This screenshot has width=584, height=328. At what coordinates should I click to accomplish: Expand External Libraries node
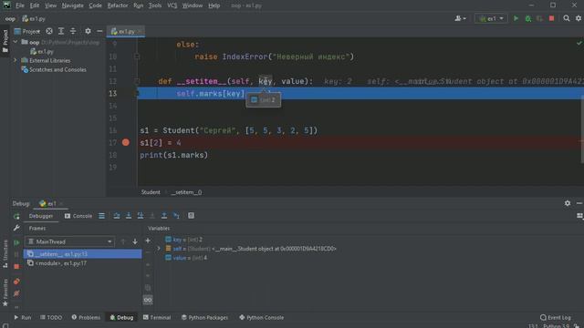point(16,60)
